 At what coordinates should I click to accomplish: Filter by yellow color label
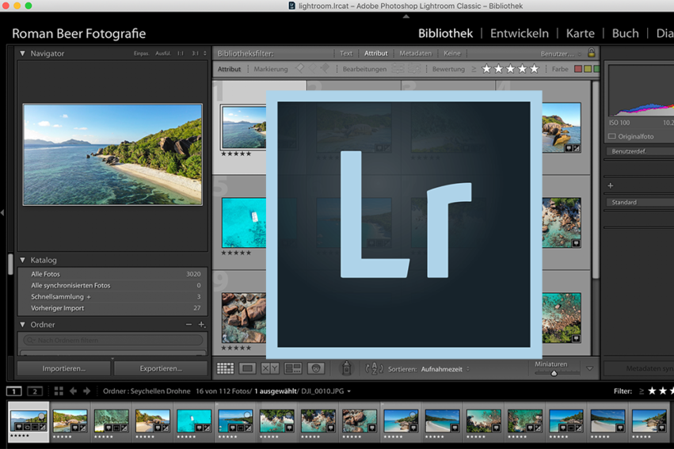tap(588, 69)
